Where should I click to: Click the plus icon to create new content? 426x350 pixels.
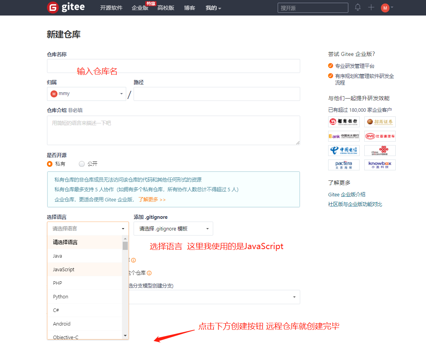click(371, 7)
